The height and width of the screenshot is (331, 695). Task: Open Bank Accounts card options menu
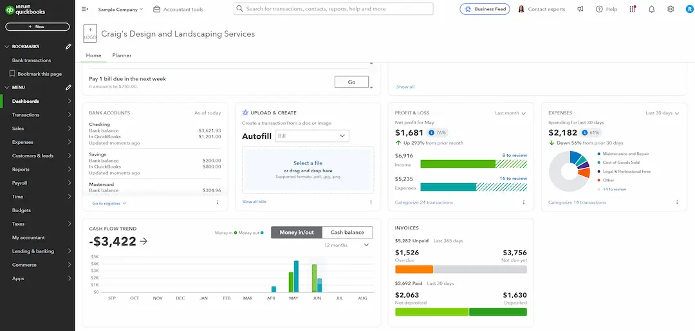tap(218, 202)
